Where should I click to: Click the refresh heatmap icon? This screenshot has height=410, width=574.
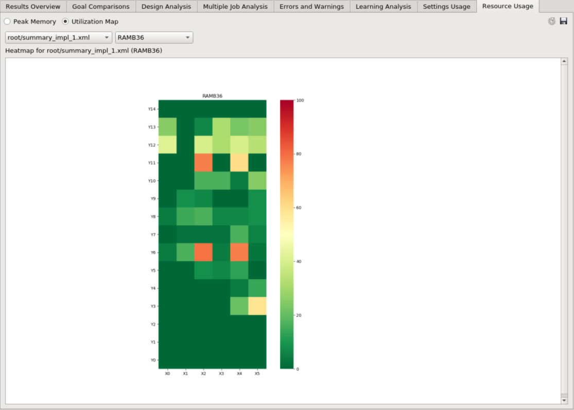point(551,21)
